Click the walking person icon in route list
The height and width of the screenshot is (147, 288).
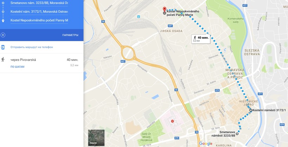coord(3,60)
